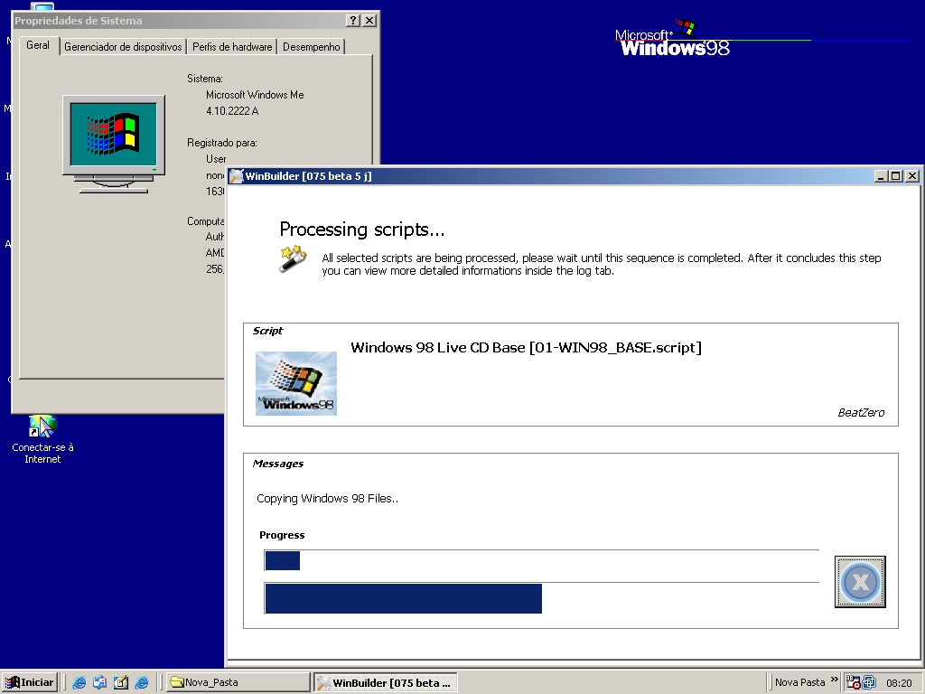
Task: Cancel the script with the X button
Action: pyautogui.click(x=859, y=581)
